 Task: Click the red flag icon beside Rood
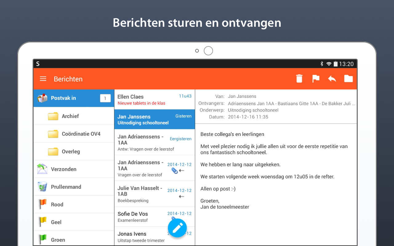(42, 204)
